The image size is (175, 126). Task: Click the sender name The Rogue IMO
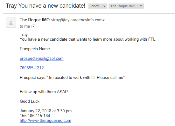(35, 20)
